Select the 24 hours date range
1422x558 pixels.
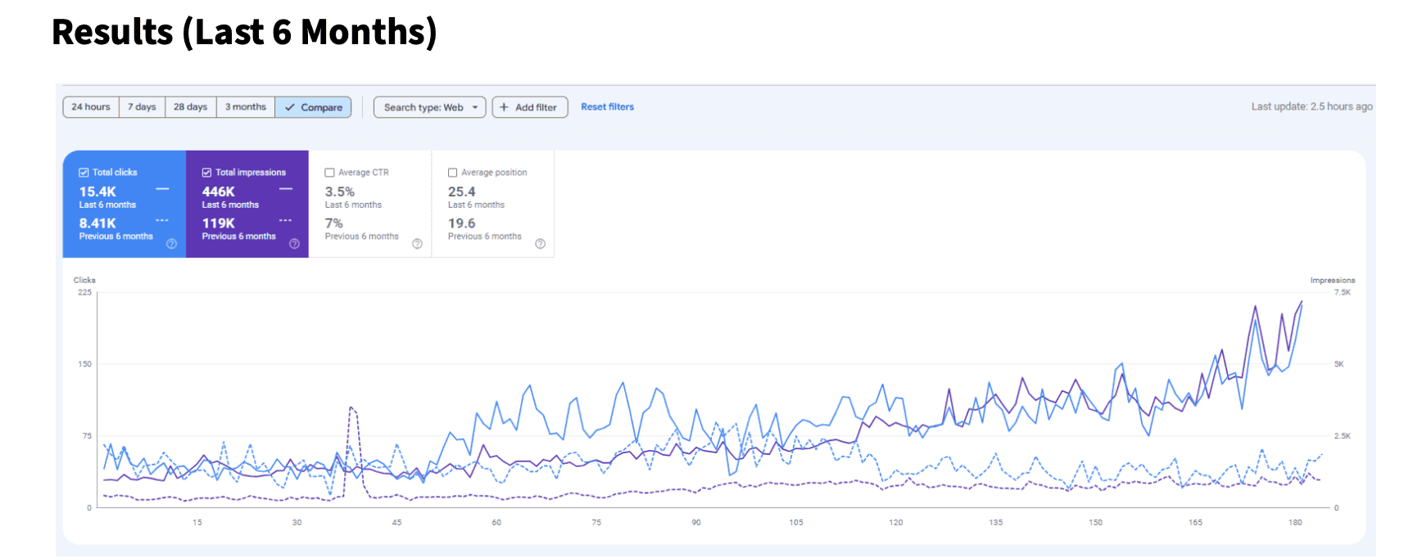click(91, 107)
